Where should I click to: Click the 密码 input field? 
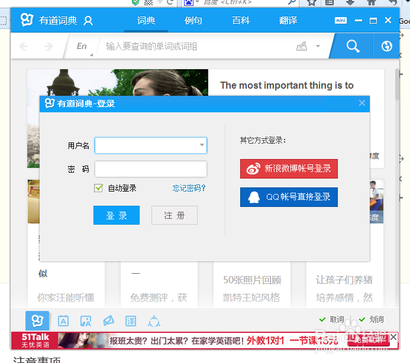tap(151, 169)
